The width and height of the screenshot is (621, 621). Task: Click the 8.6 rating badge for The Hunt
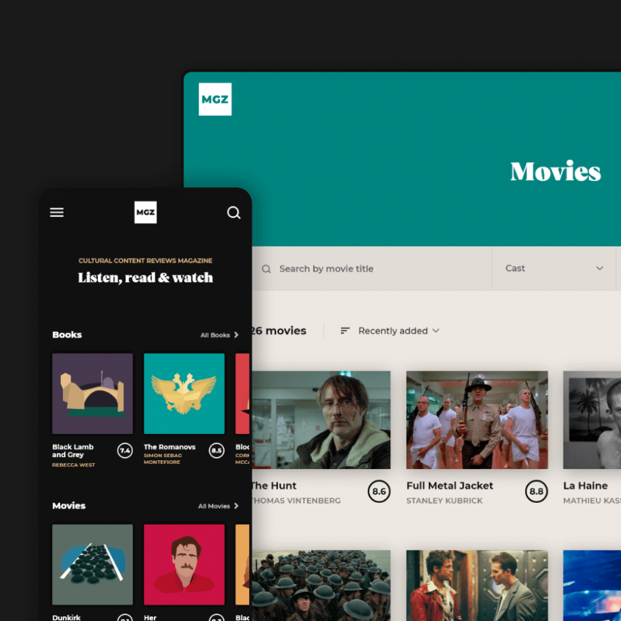(379, 491)
